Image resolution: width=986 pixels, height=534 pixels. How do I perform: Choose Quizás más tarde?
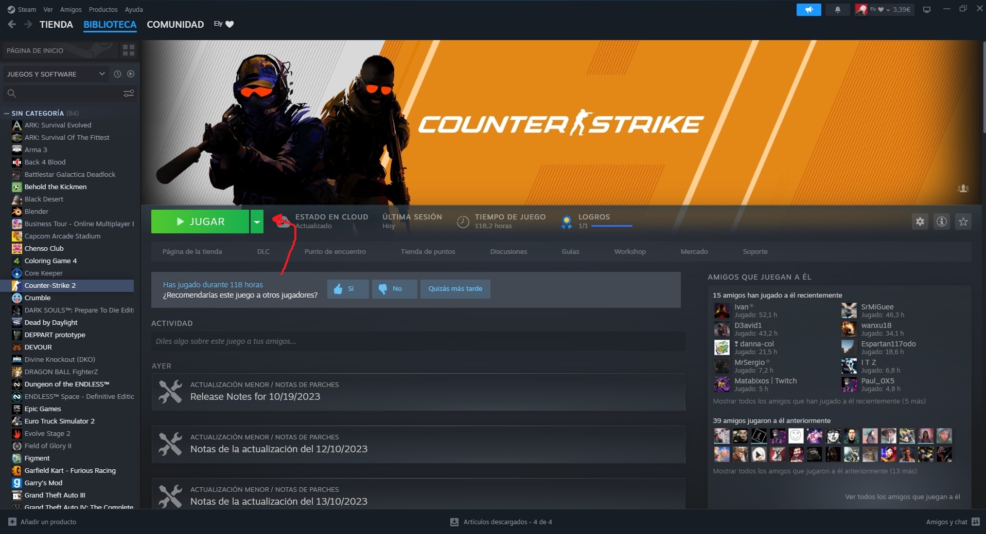tap(455, 289)
